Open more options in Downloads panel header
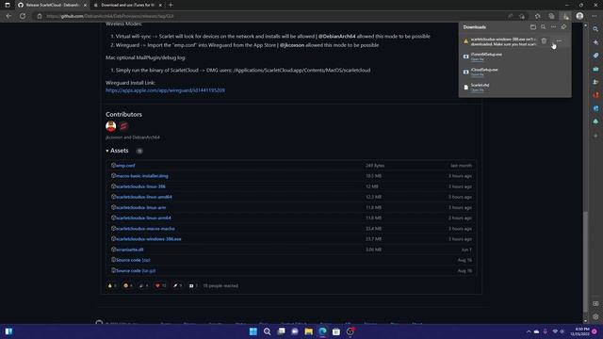Screen dimensions: 603x339 coord(553,27)
